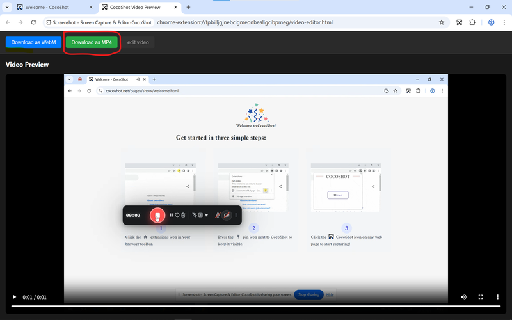512x320 pixels.
Task: Reload the video editor page
Action: pyautogui.click(x=33, y=22)
